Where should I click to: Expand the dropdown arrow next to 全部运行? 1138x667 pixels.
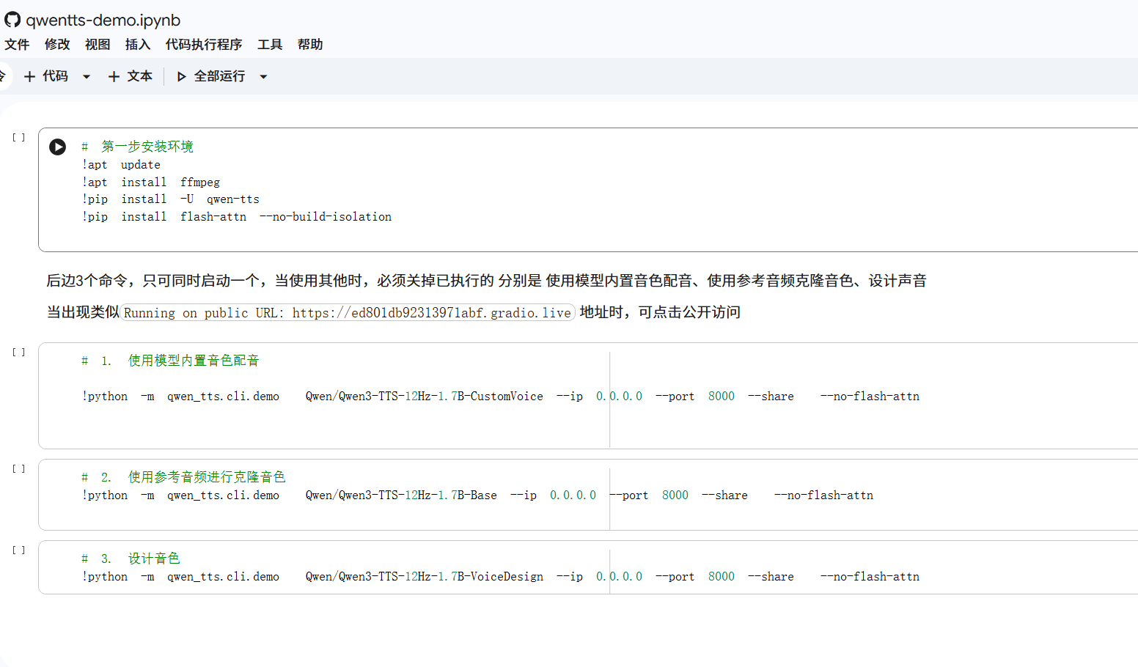(x=264, y=76)
